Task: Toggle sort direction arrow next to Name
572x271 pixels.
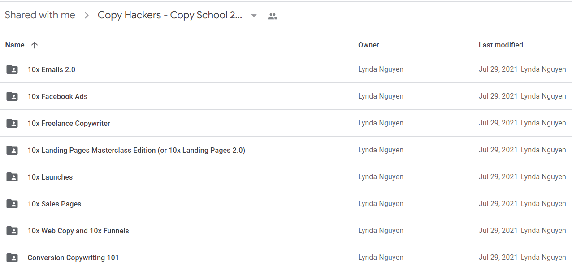Action: [x=35, y=45]
